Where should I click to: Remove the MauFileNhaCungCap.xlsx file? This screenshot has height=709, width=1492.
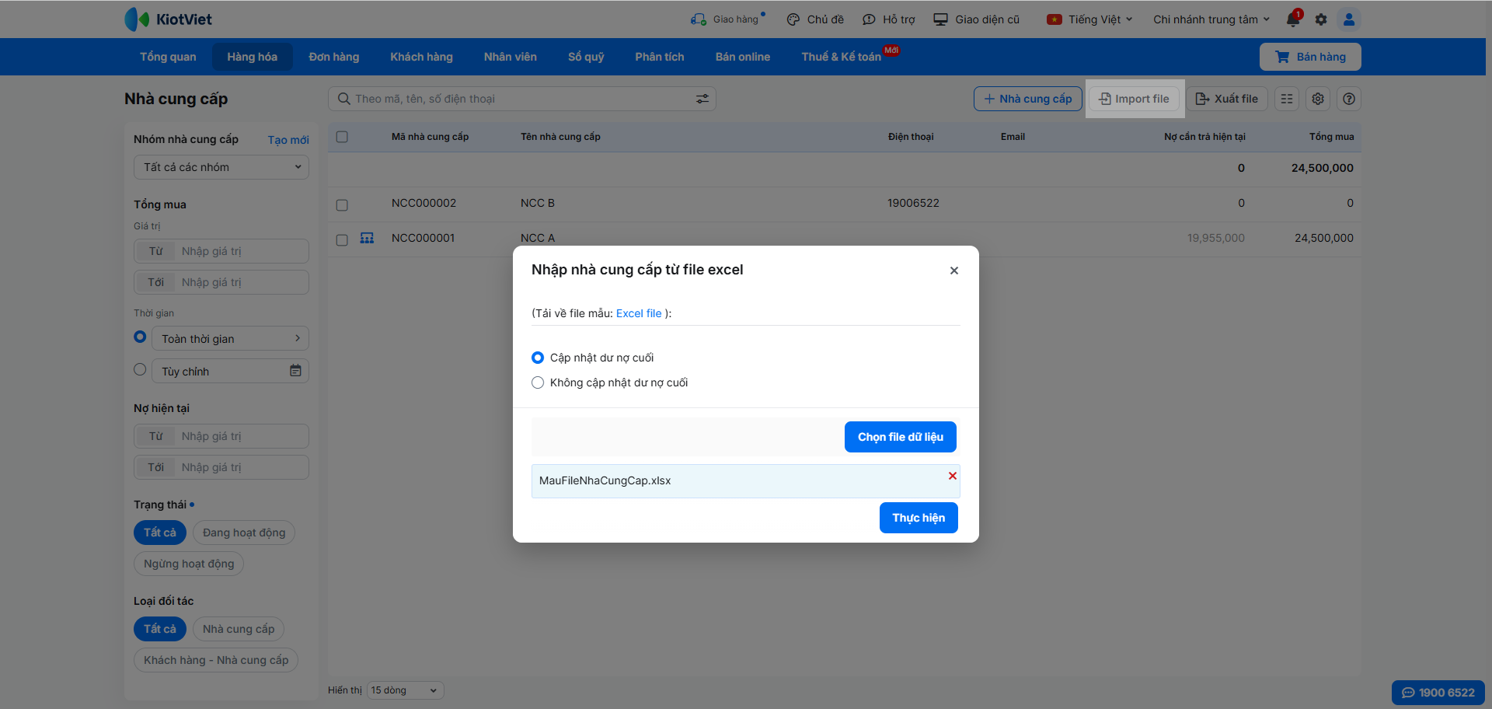point(952,476)
